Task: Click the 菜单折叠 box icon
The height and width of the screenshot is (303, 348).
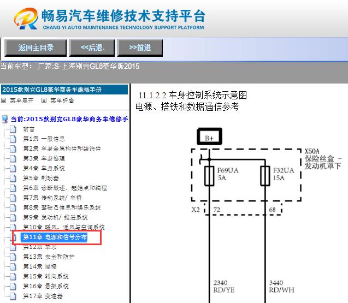Action: 44,100
